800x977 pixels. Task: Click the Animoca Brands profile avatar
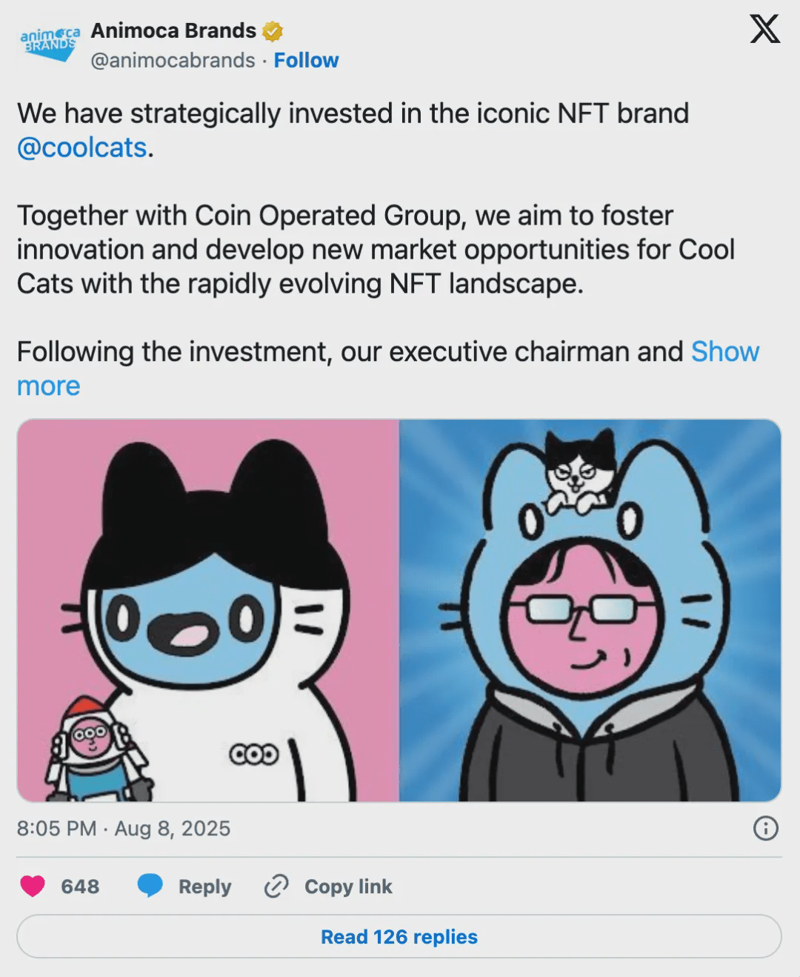(x=48, y=39)
